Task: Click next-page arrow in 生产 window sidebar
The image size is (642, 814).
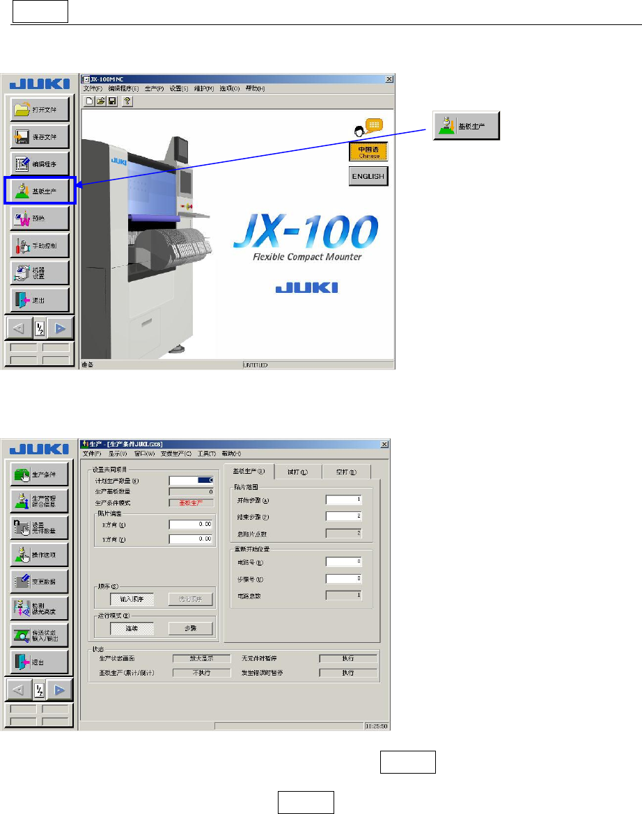Action: click(x=60, y=690)
